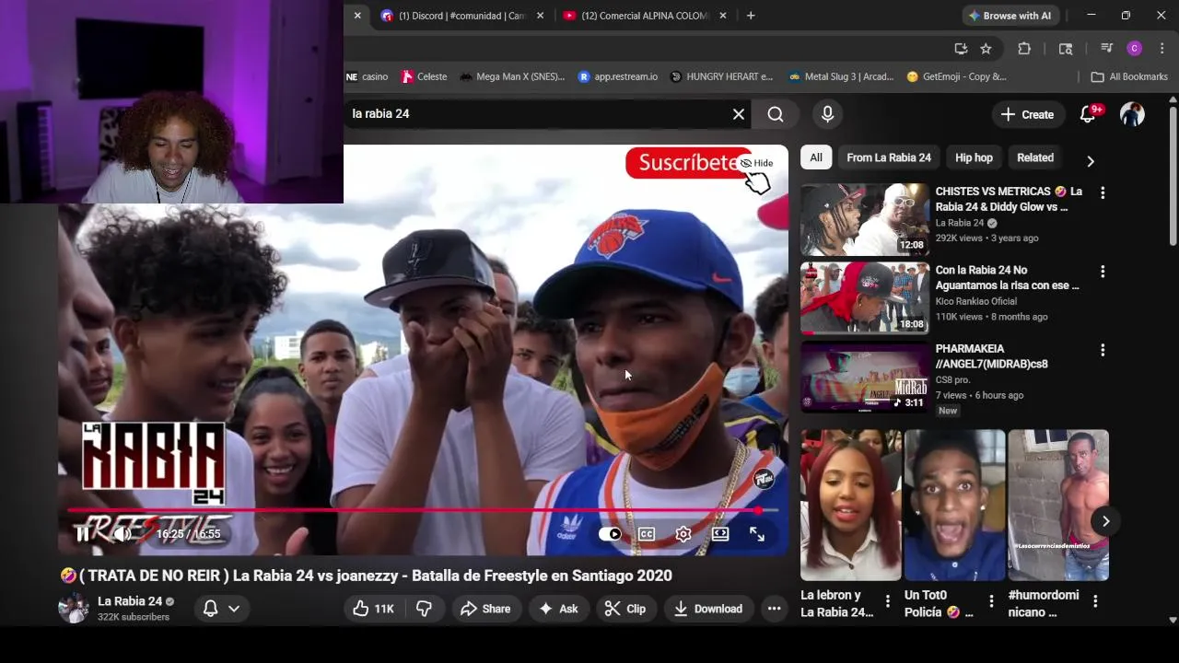Start voice search with the microphone icon

[827, 114]
